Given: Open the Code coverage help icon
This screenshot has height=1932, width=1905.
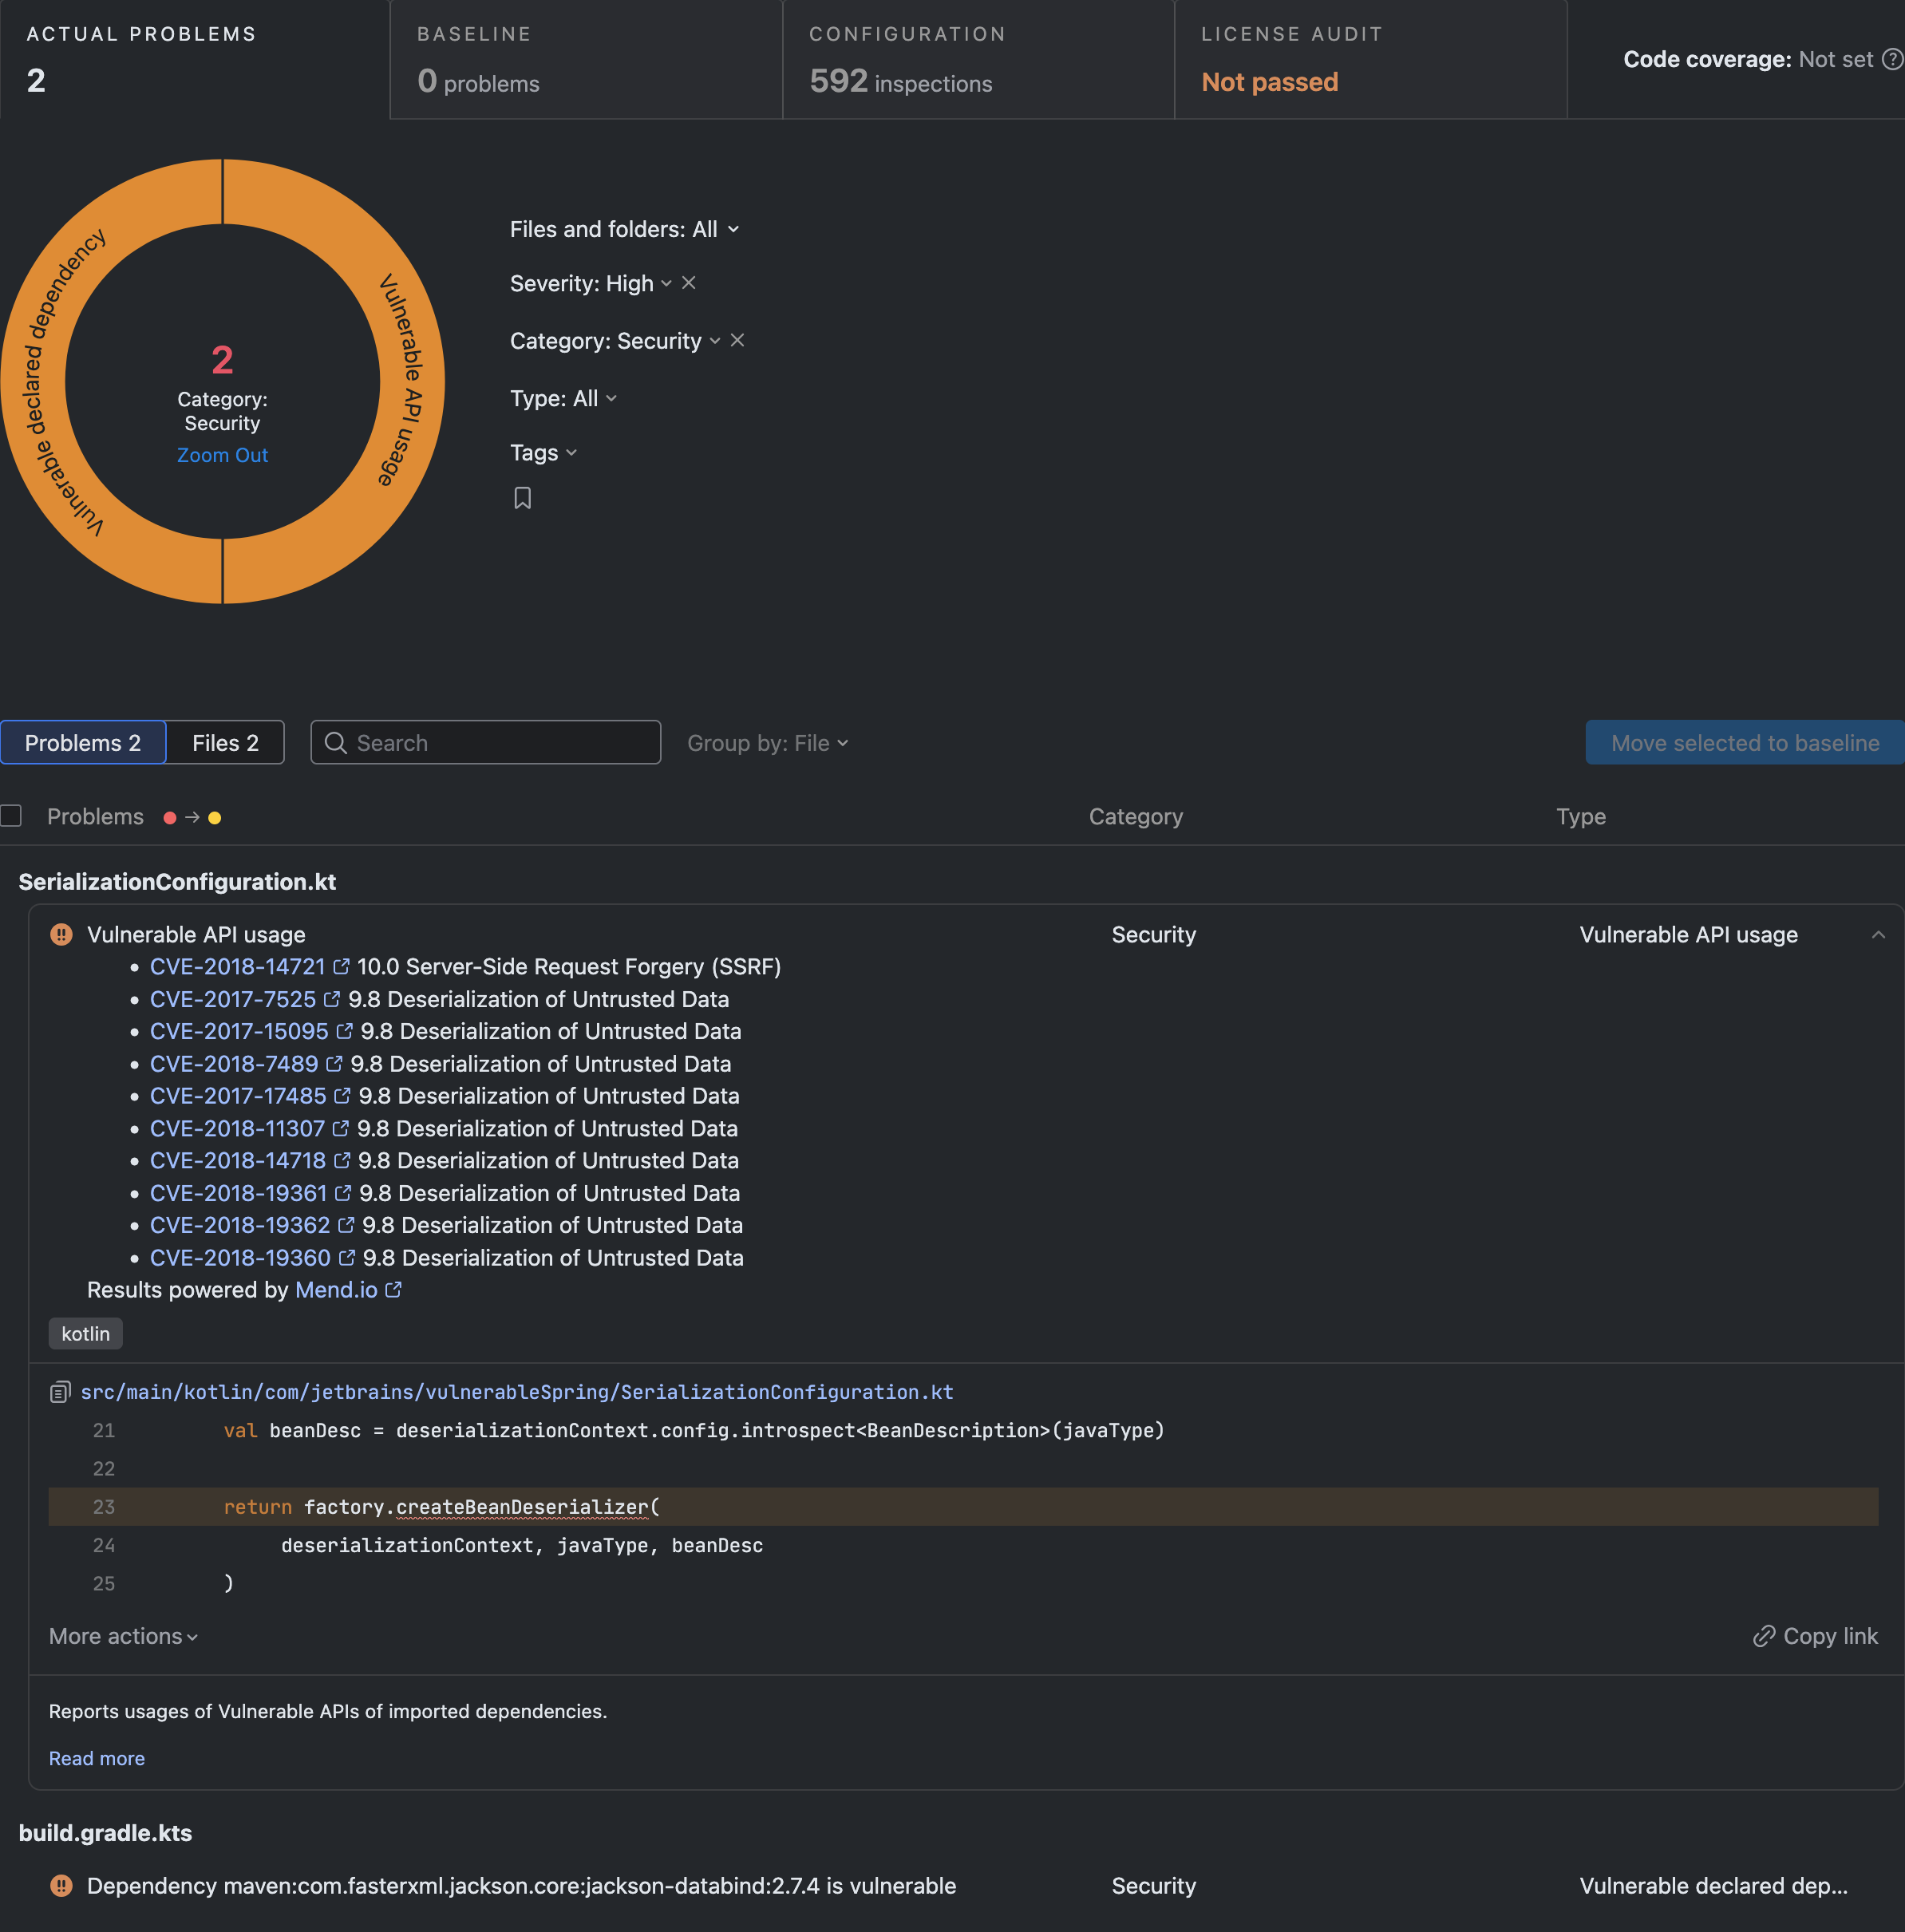Looking at the screenshot, I should (1891, 59).
